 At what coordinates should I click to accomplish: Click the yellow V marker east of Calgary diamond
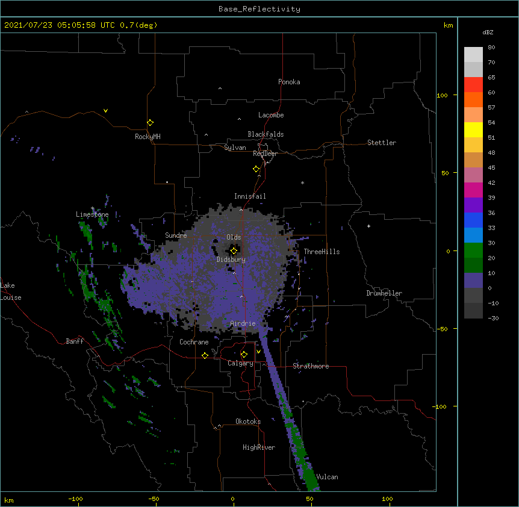tap(258, 352)
